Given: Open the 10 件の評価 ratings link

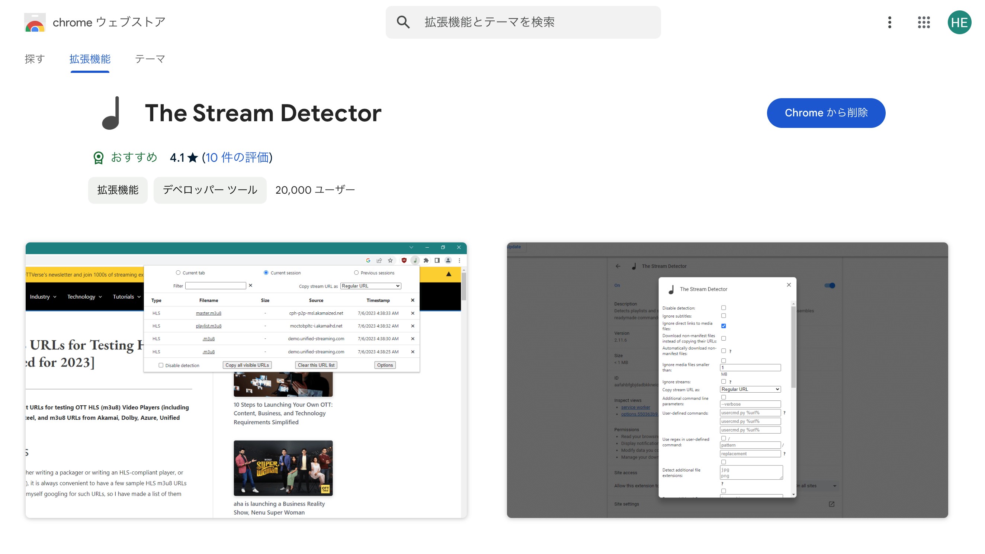Looking at the screenshot, I should 237,158.
